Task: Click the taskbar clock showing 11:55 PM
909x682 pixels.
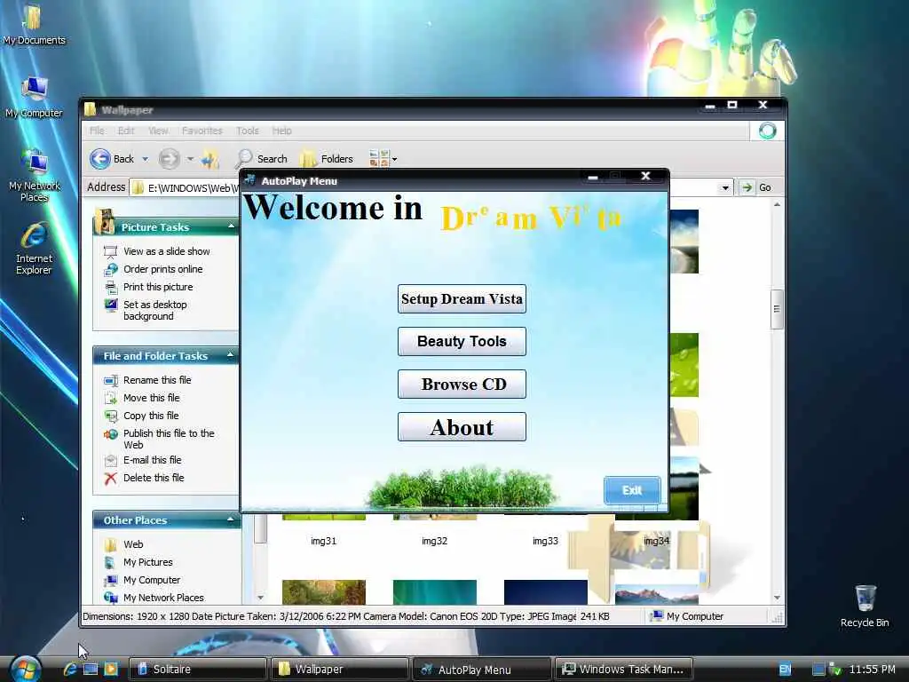Action: click(873, 670)
